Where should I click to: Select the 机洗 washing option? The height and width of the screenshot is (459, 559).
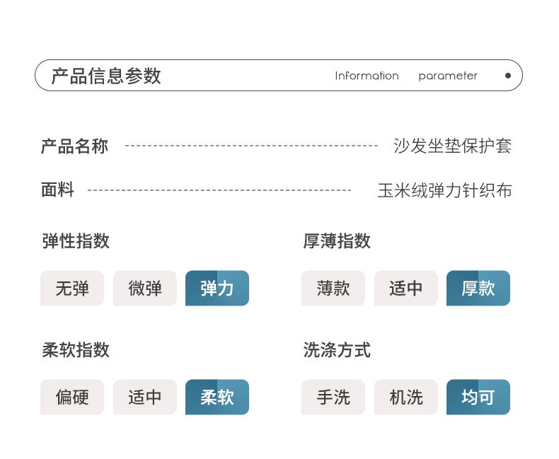(406, 397)
